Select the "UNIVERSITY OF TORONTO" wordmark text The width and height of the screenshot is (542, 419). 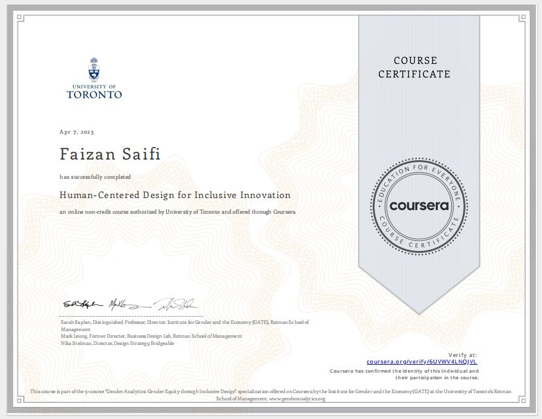(x=94, y=92)
